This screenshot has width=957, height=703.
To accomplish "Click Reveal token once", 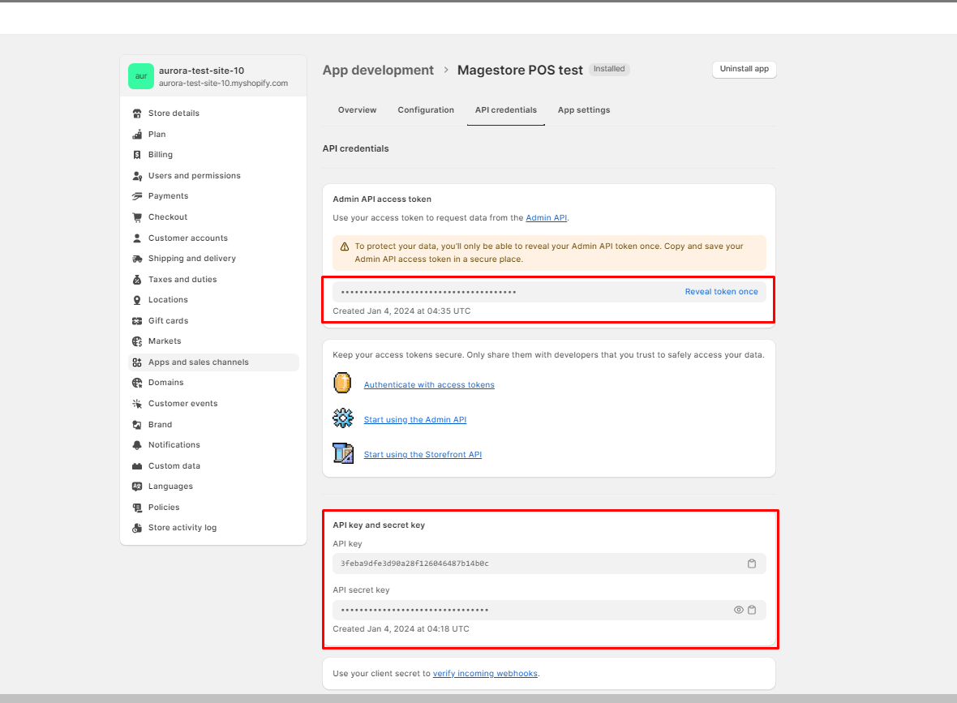I will [721, 291].
